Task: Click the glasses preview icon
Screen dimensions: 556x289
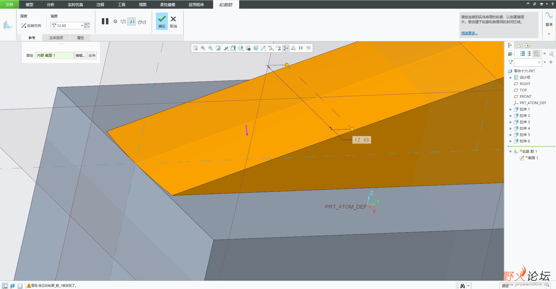Action: (142, 22)
